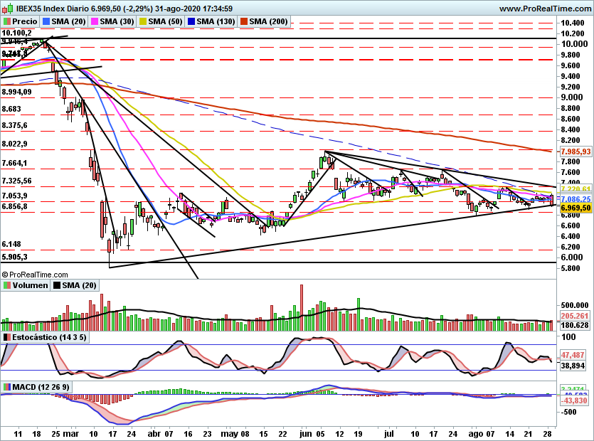Click the 7.664,1 level label

pyautogui.click(x=14, y=164)
